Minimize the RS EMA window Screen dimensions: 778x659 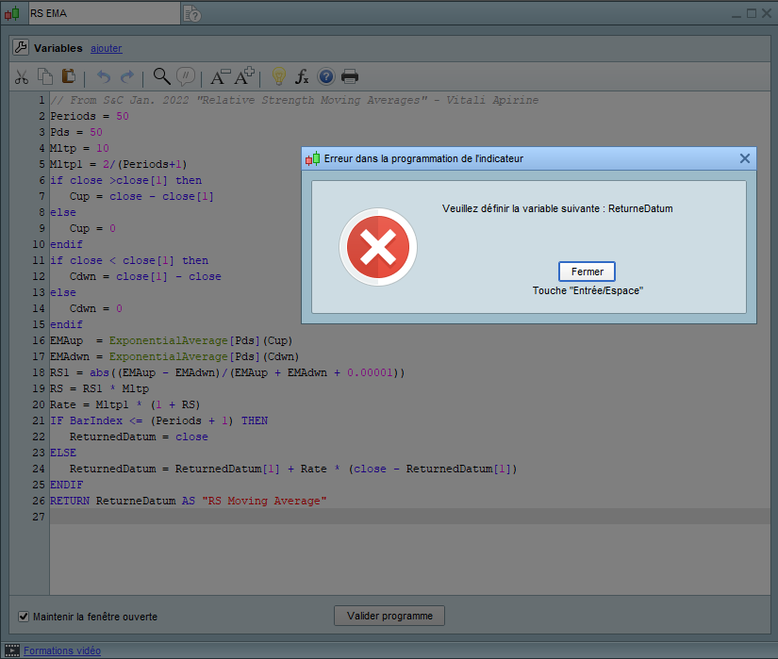pyautogui.click(x=737, y=15)
